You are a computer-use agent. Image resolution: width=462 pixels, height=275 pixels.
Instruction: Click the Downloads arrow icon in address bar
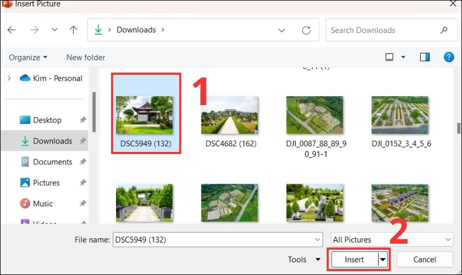tap(98, 30)
